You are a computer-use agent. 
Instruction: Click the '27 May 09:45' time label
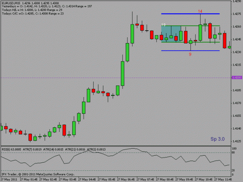(184, 180)
